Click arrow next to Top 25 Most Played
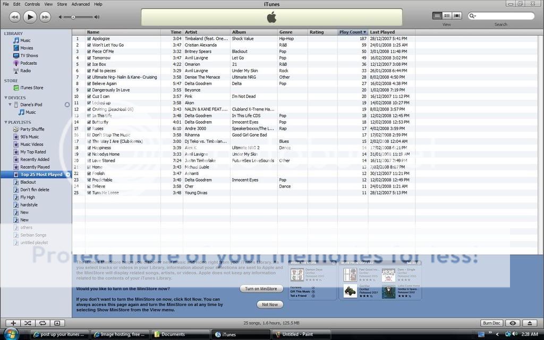The width and height of the screenshot is (544, 340). (x=67, y=174)
